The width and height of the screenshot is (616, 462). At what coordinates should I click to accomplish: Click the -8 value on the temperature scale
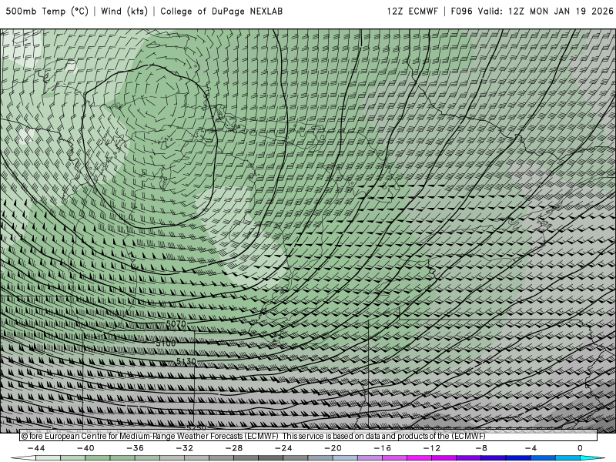point(481,448)
